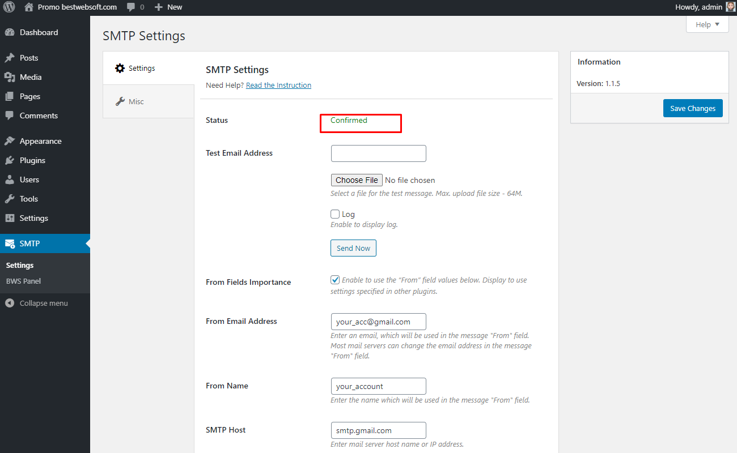Click the Settings sliders icon in sidebar
Viewport: 737px width, 453px height.
[10, 218]
